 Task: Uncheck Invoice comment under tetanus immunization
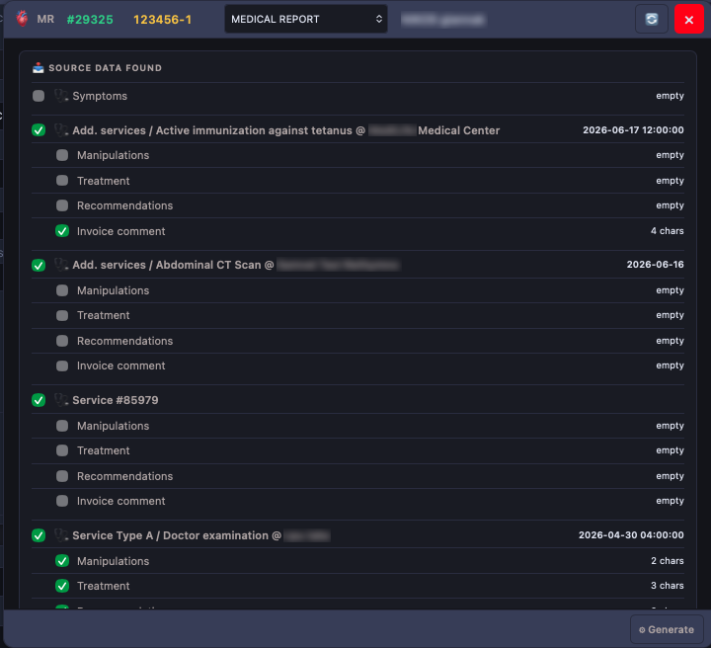[x=62, y=231]
